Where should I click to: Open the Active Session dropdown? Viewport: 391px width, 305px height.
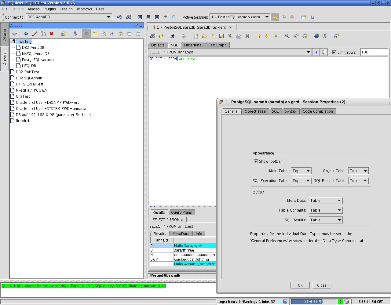pos(240,17)
